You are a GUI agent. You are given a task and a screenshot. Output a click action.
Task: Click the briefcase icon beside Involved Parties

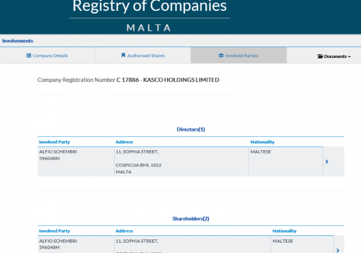coord(221,56)
